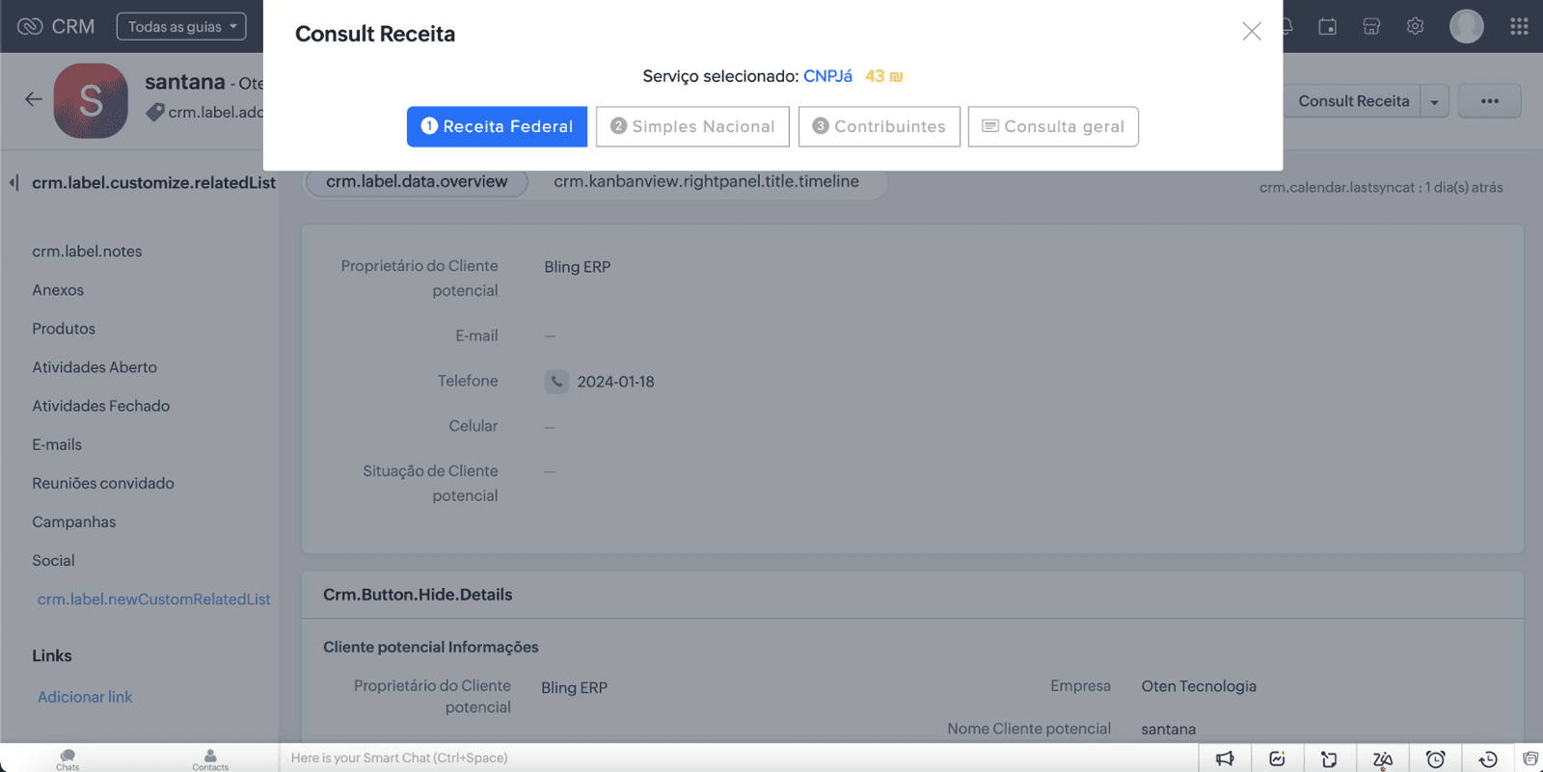This screenshot has height=772, width=1543.
Task: Click the Consulta geral button
Action: pyautogui.click(x=1053, y=126)
